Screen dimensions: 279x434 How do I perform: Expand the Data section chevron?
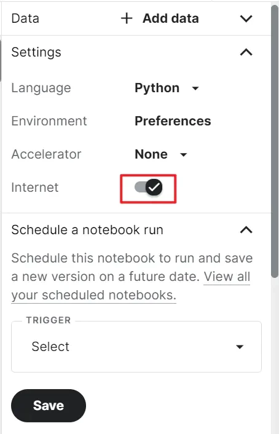tap(246, 18)
